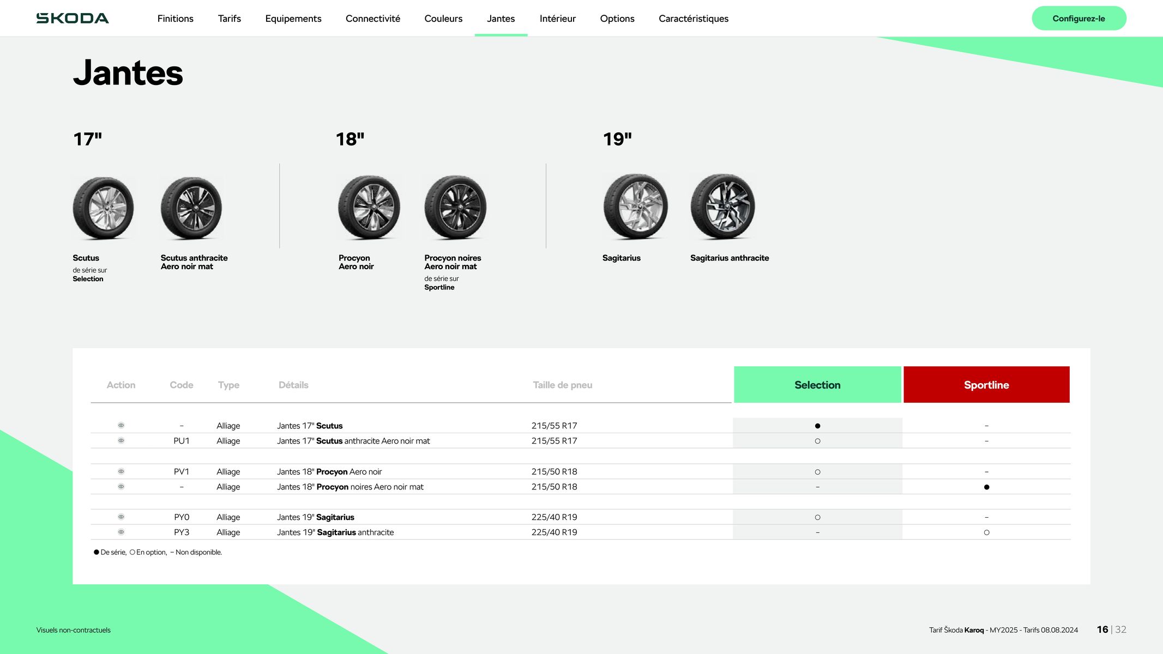Viewport: 1163px width, 654px height.
Task: Open the Tarifs tab
Action: pos(229,19)
